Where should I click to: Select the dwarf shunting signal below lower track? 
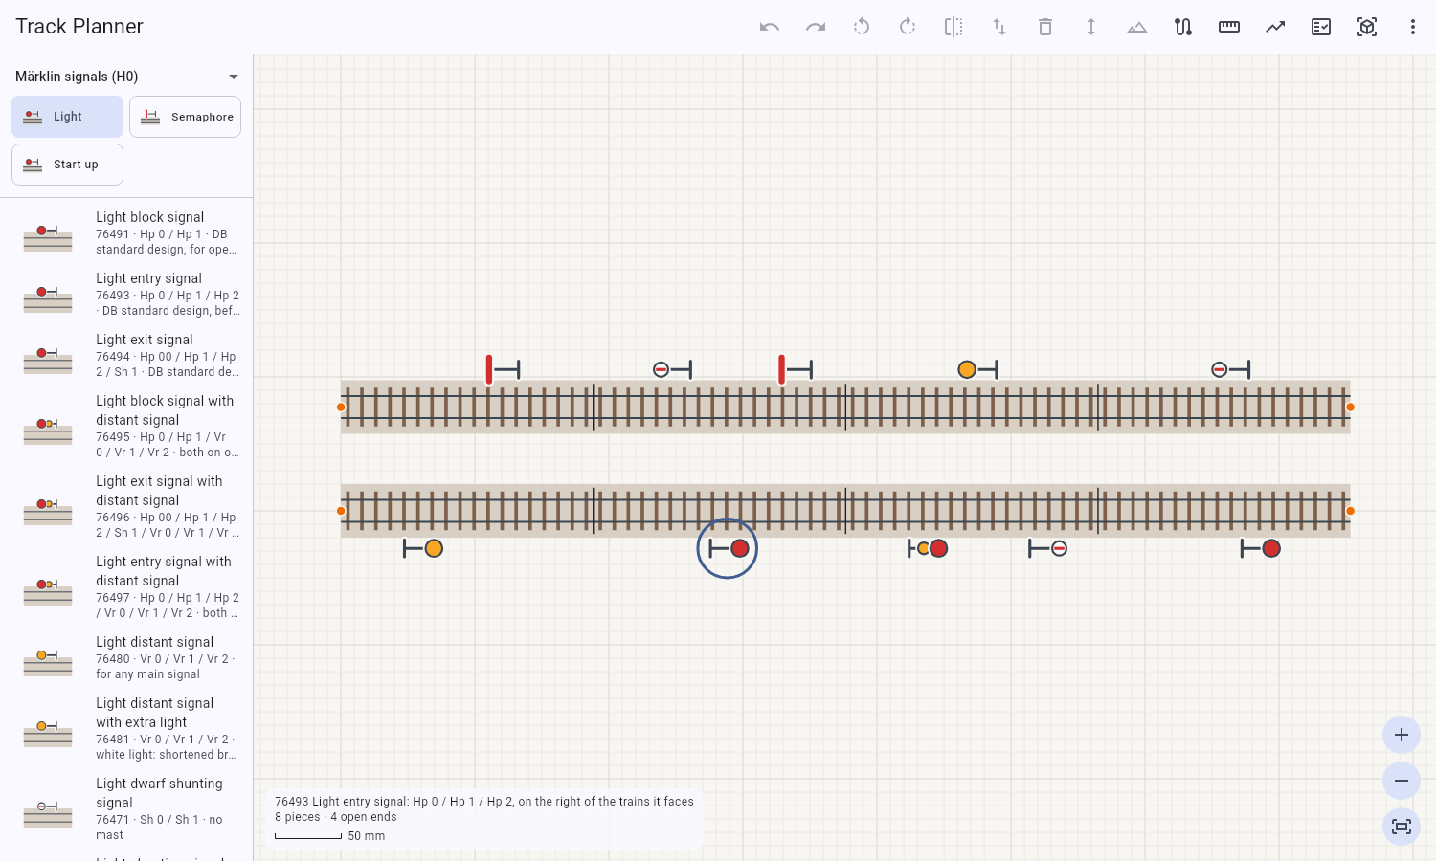click(1047, 548)
